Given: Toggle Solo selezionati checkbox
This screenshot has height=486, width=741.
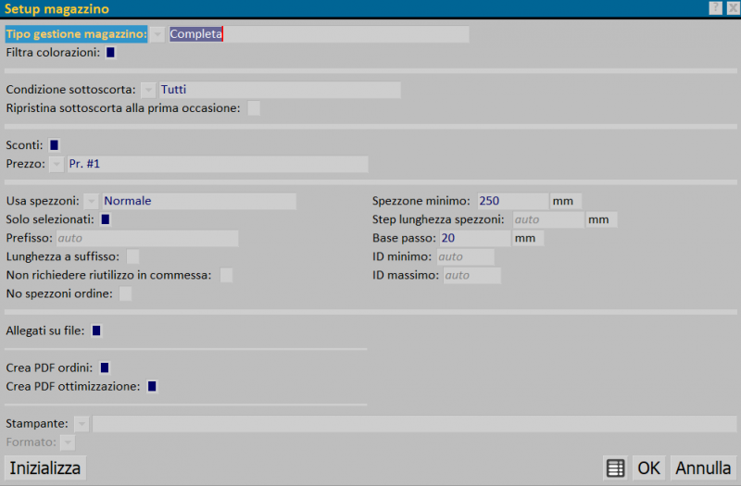Looking at the screenshot, I should click(106, 219).
